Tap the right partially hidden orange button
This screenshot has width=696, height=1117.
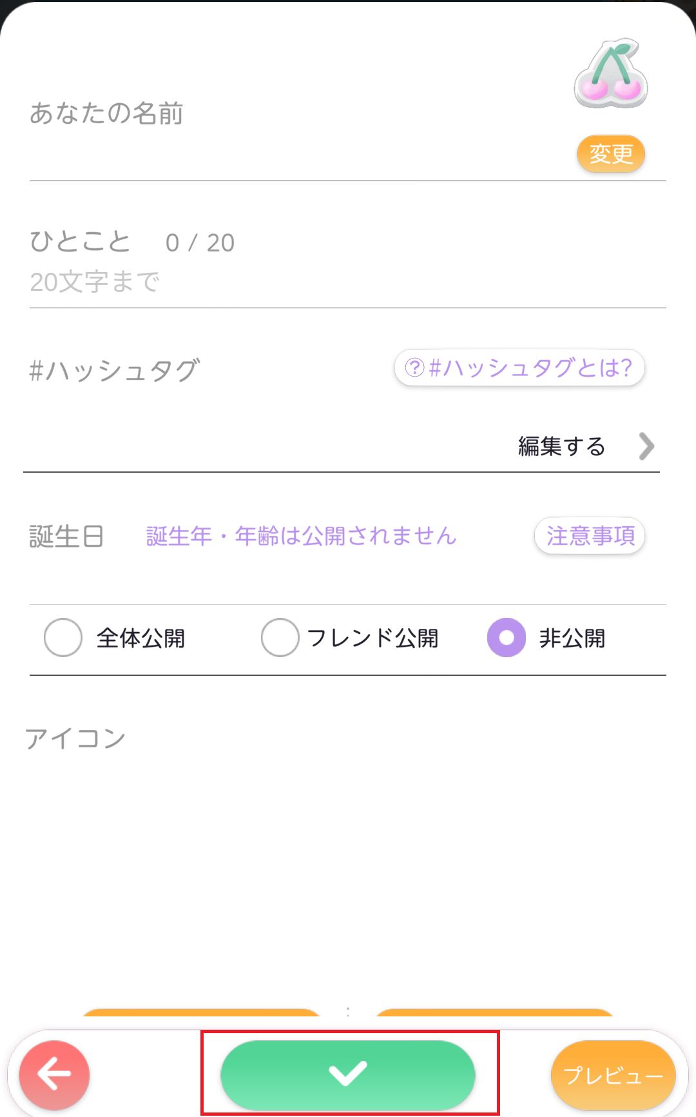tap(495, 1013)
